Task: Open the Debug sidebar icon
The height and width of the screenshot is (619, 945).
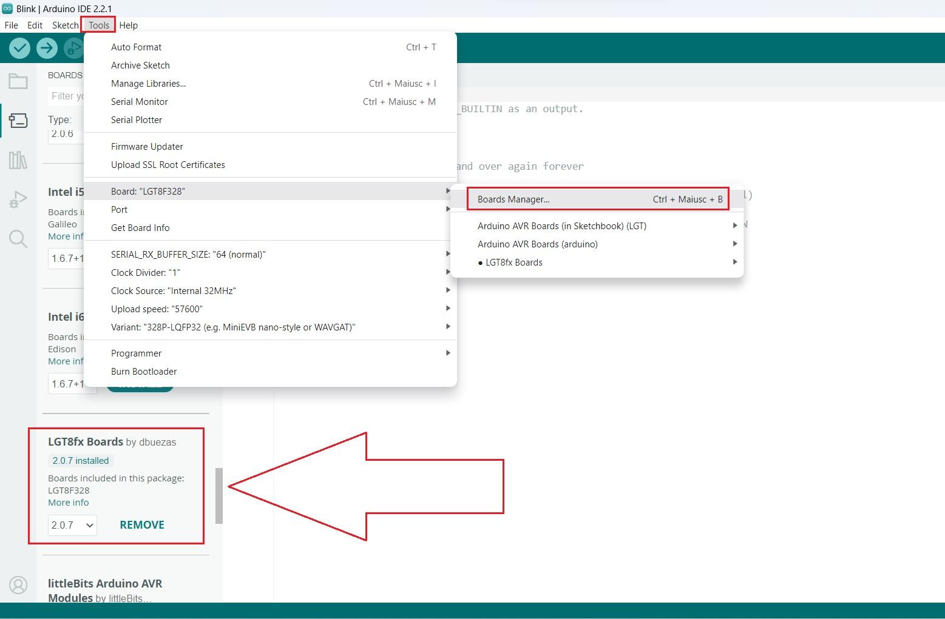Action: tap(18, 199)
